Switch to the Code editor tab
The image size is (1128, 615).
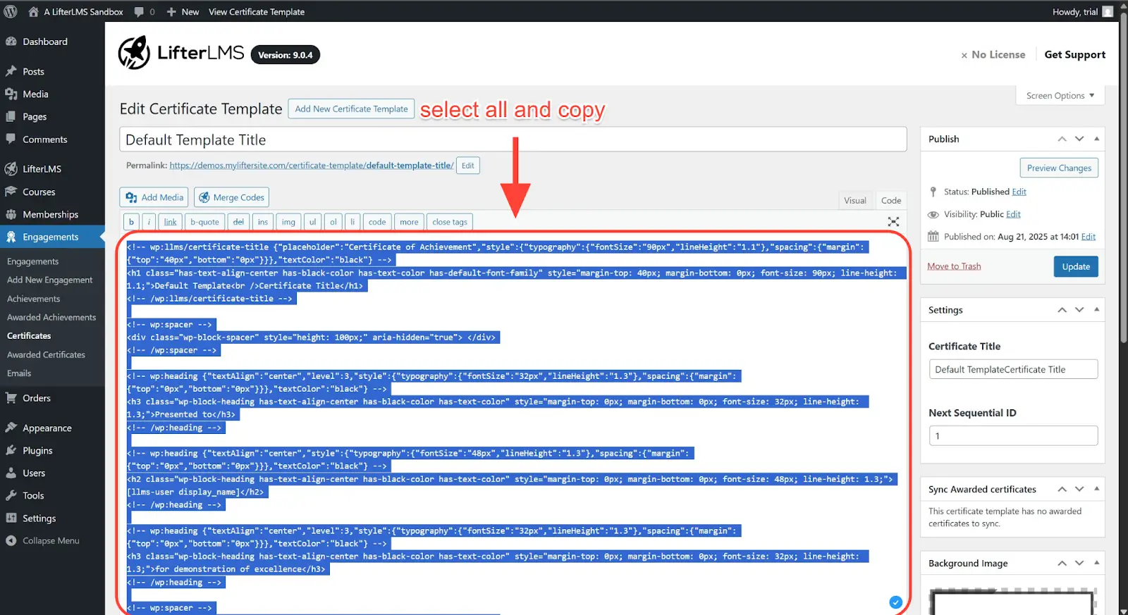click(891, 200)
